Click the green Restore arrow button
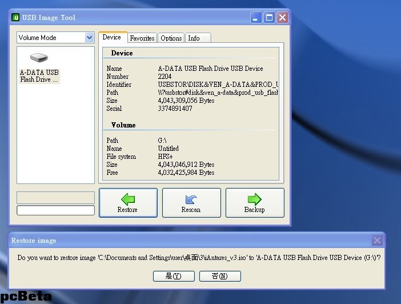Image resolution: width=401 pixels, height=304 pixels. (x=128, y=203)
